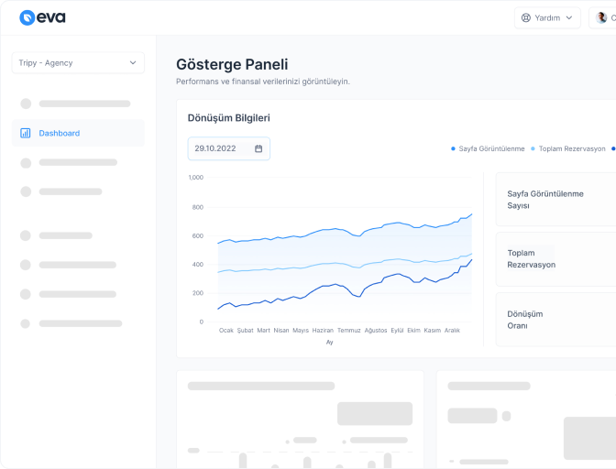Open the Sayfa Görüntülenme Sayısı card
616x469 pixels.
tap(555, 200)
